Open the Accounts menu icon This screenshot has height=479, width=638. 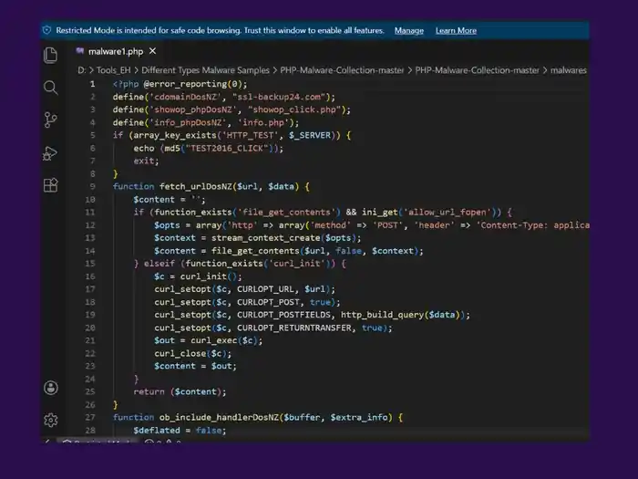pos(51,388)
